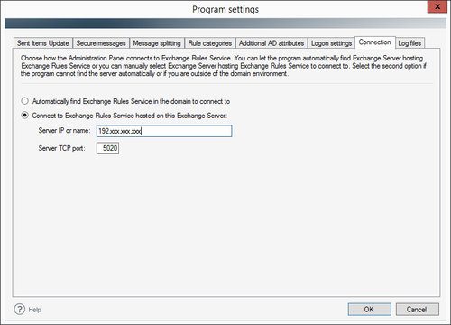Select the Connection tab

374,42
